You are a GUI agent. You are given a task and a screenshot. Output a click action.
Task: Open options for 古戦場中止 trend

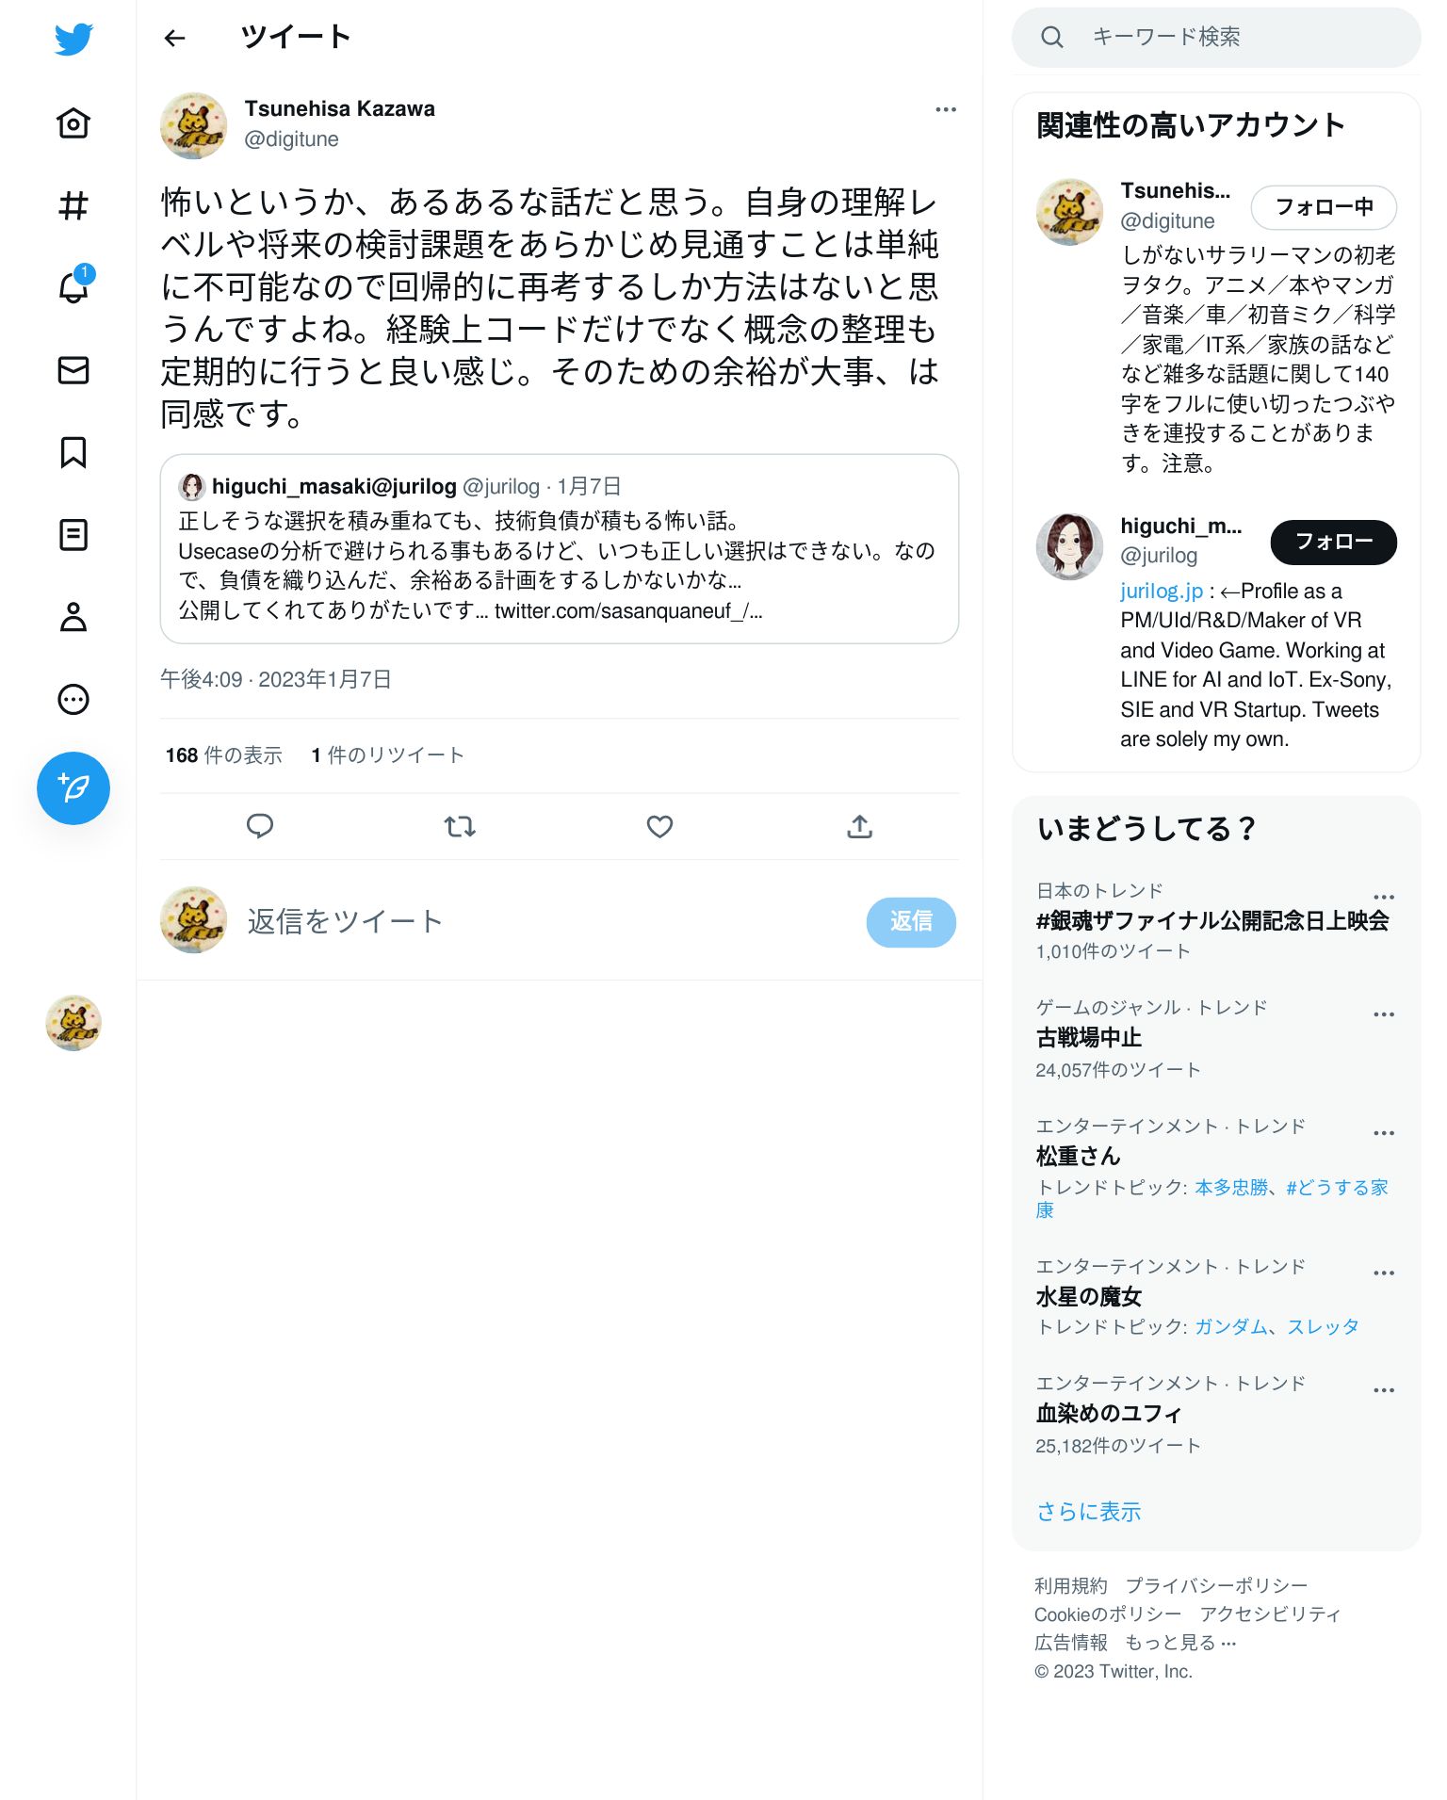(1384, 1014)
